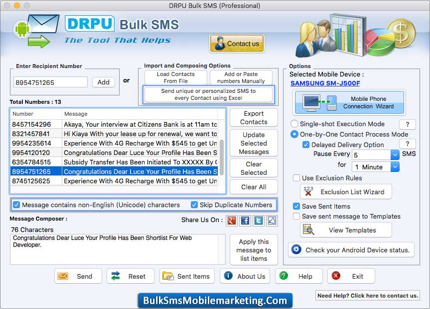Click the computer-phone connection wizard icon

(x=319, y=102)
